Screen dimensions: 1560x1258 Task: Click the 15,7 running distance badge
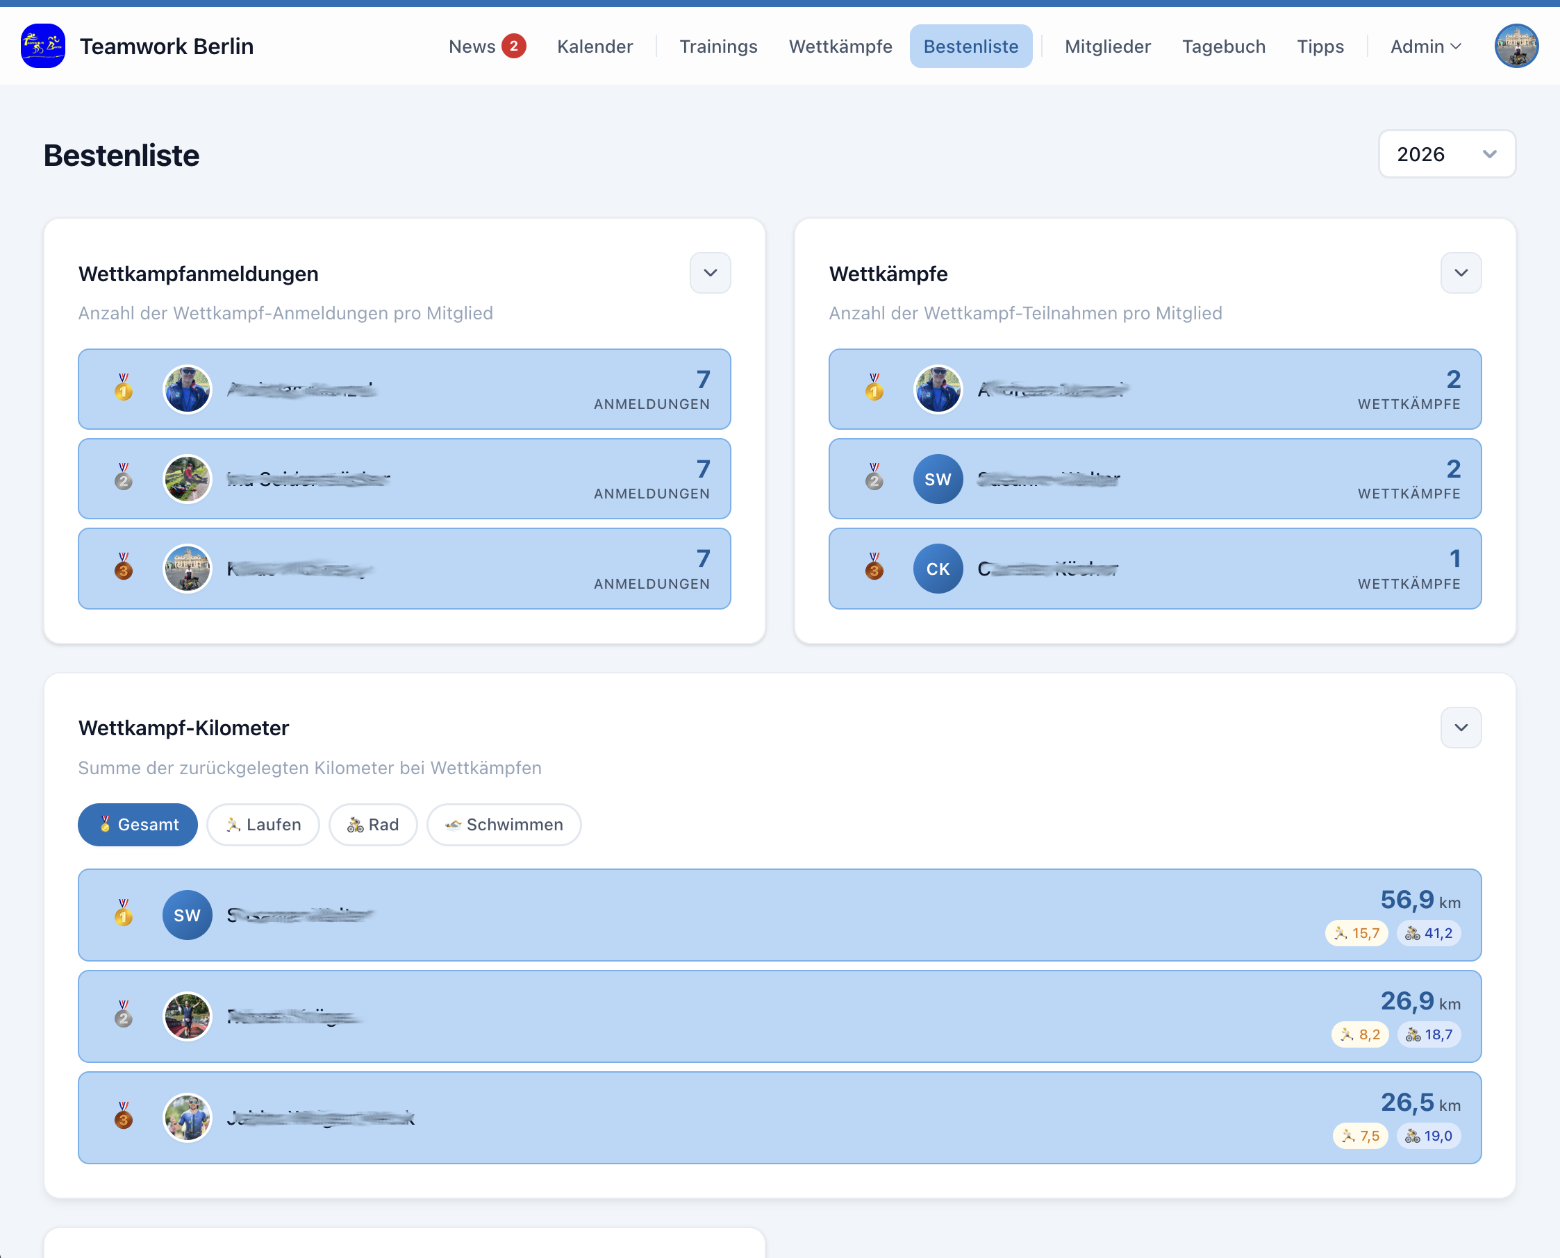1356,933
